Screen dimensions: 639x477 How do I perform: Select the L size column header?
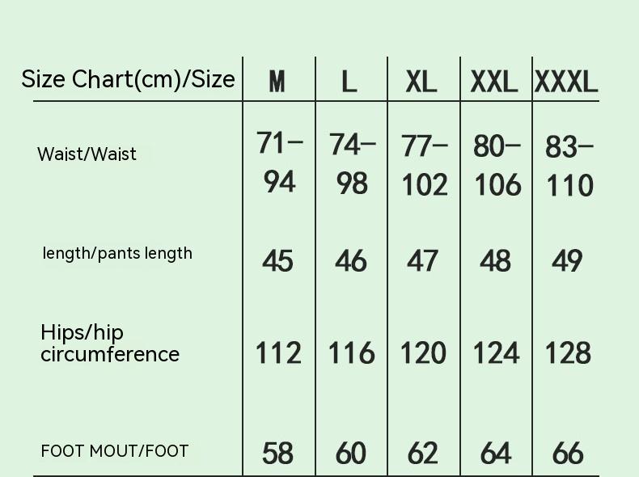(349, 82)
